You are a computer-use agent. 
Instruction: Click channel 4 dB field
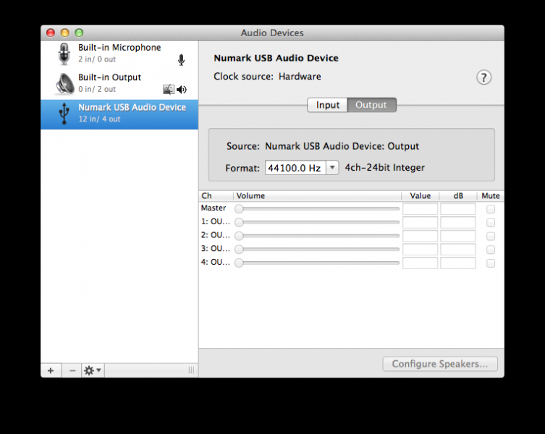click(x=457, y=263)
